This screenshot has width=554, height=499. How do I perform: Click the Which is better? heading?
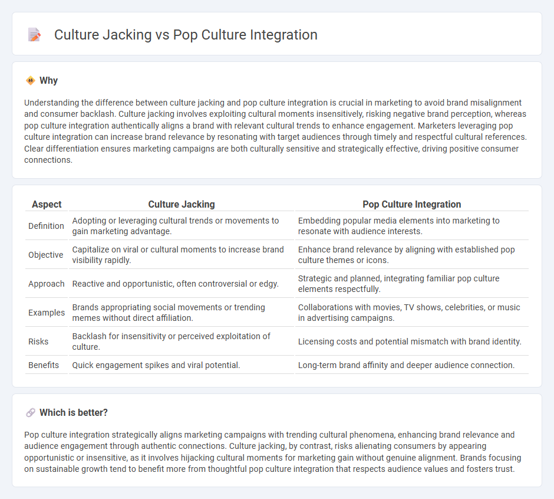click(74, 413)
